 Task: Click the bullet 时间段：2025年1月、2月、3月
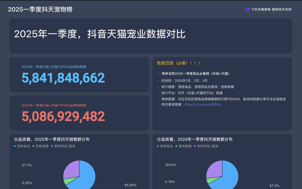[x=184, y=81]
